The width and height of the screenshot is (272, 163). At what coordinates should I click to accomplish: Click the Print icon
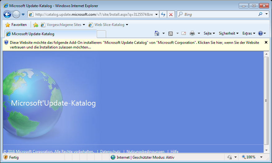pos(192,33)
